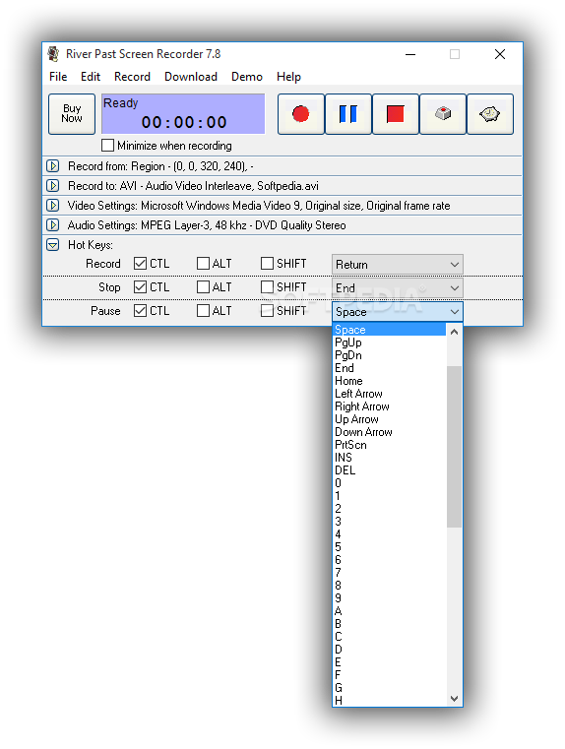Click the clock timer icon button
565x749 pixels.
coord(490,114)
